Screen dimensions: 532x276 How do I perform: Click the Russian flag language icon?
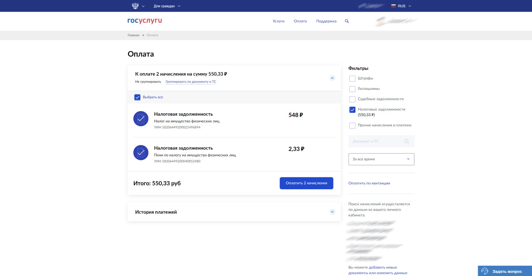393,6
